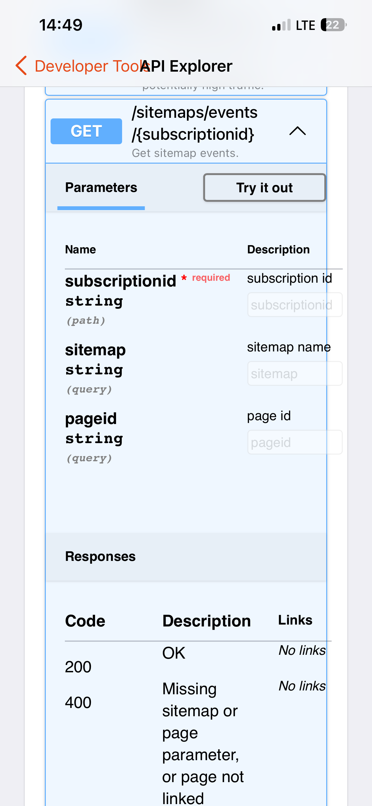Tap the API Explorer title
The height and width of the screenshot is (806, 372).
tap(191, 66)
